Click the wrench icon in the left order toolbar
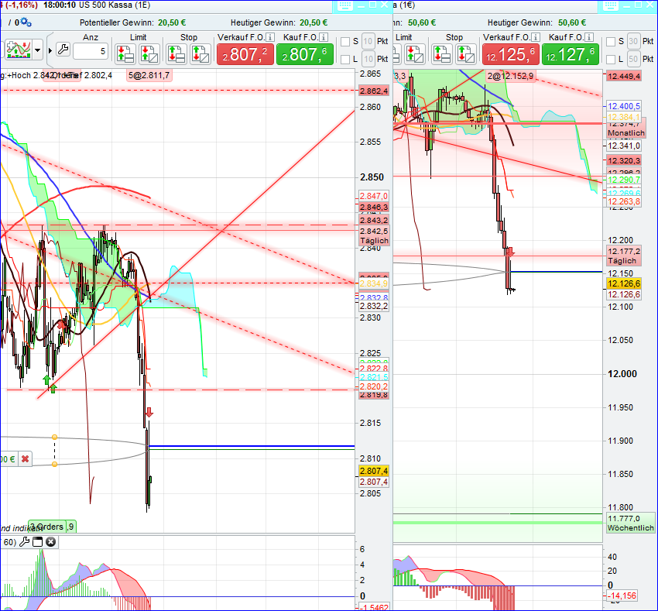The height and width of the screenshot is (611, 658). click(63, 48)
